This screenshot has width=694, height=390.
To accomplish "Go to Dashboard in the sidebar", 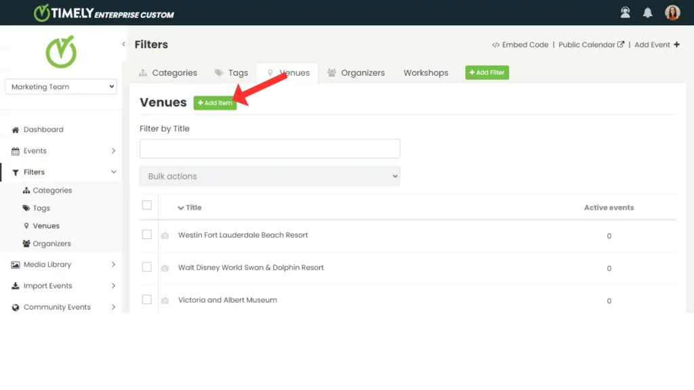I will (x=43, y=129).
